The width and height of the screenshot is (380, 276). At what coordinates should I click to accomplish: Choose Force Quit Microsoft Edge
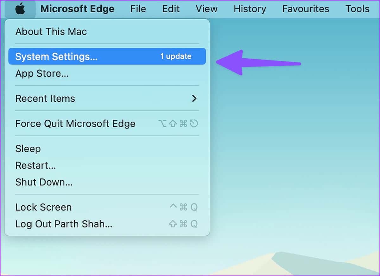[x=75, y=124]
